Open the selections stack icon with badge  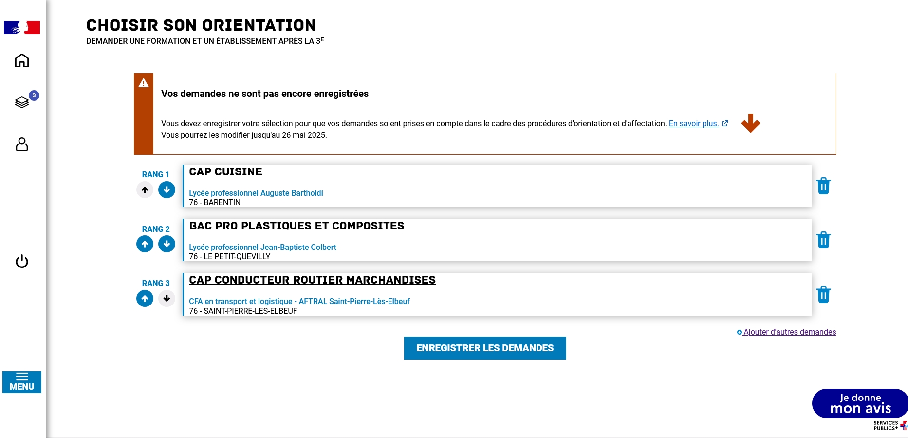coord(22,102)
